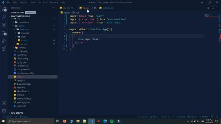The image size is (221, 124).
Task: Open babel.config.js in the explorer
Action: click(x=24, y=84)
